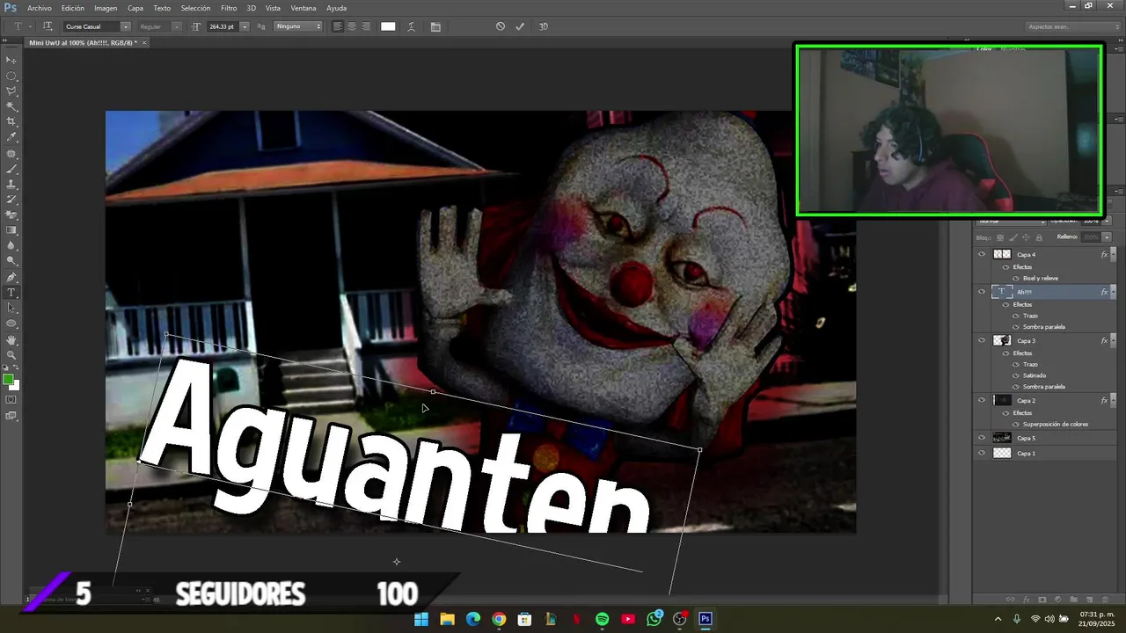Toggle Quick Mask mode icon
This screenshot has width=1126, height=633.
11,400
